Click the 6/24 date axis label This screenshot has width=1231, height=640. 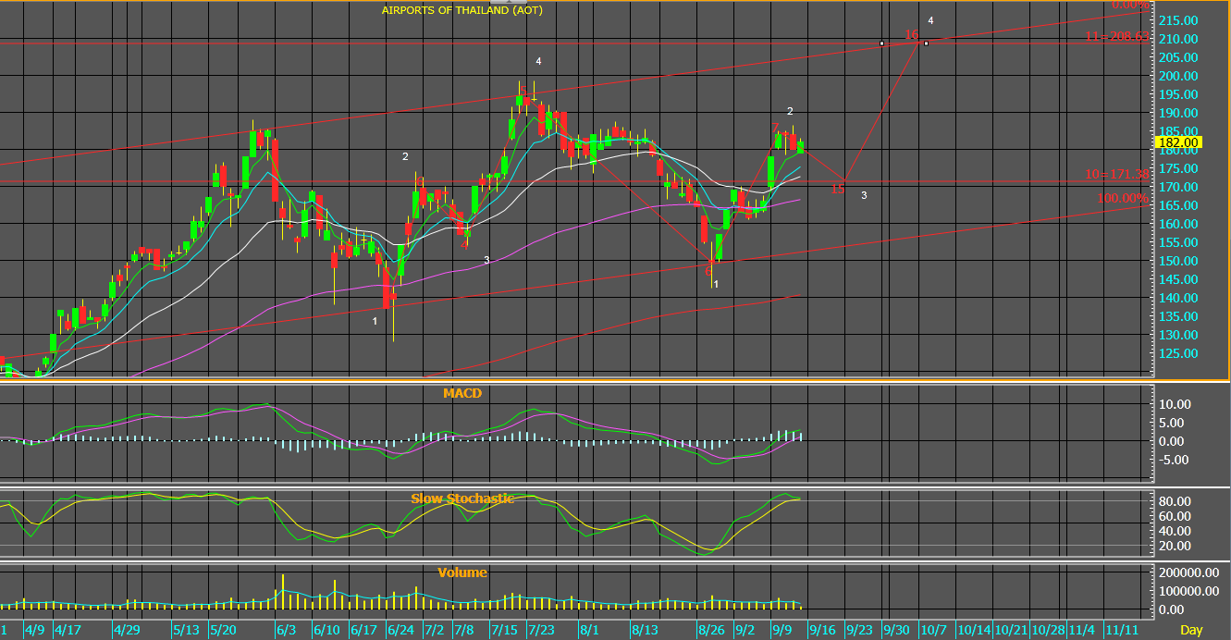(x=400, y=630)
